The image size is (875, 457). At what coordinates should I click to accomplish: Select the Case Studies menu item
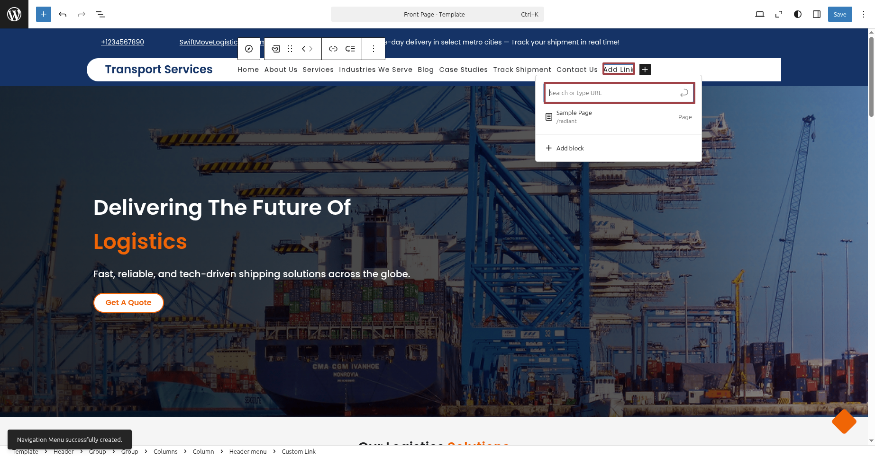click(464, 70)
